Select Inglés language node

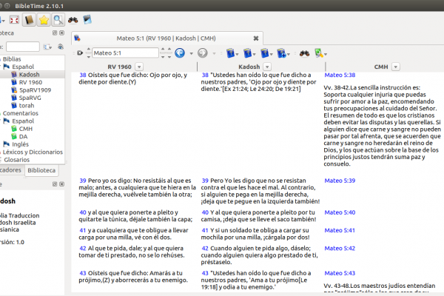pos(21,144)
